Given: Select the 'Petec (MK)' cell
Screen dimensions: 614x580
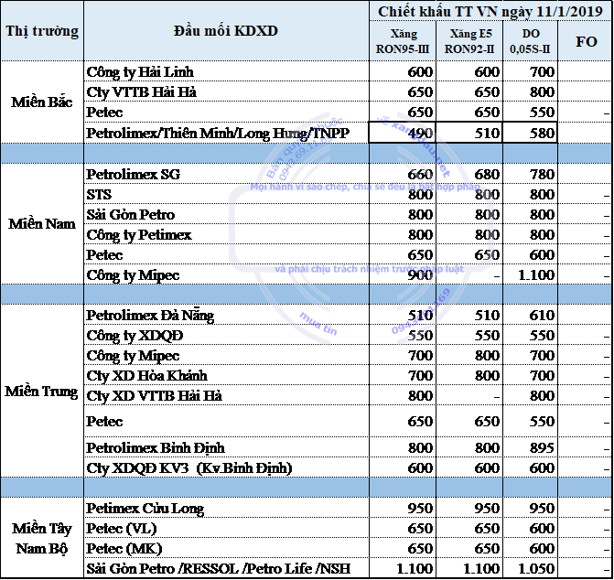Looking at the screenshot, I should 226,548.
